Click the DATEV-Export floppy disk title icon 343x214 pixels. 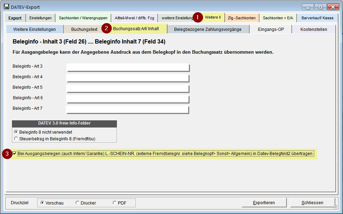[7, 7]
